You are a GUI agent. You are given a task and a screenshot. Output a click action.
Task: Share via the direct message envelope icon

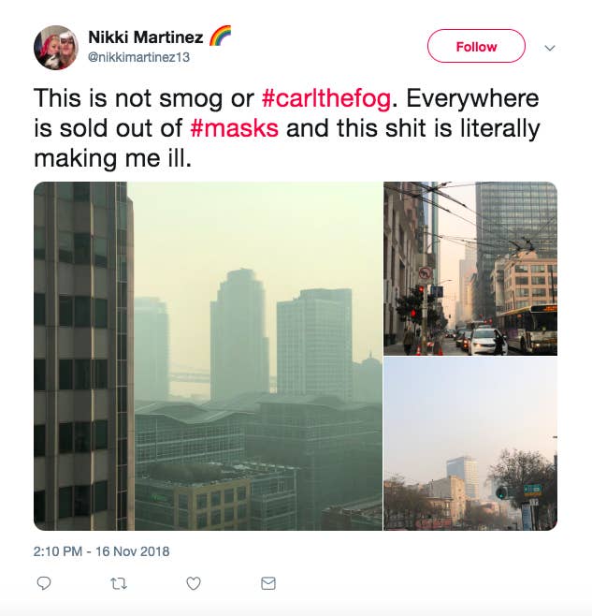(x=268, y=583)
